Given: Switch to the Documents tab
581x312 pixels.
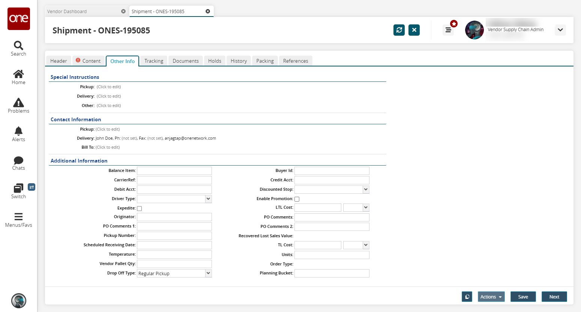Looking at the screenshot, I should pos(186,61).
